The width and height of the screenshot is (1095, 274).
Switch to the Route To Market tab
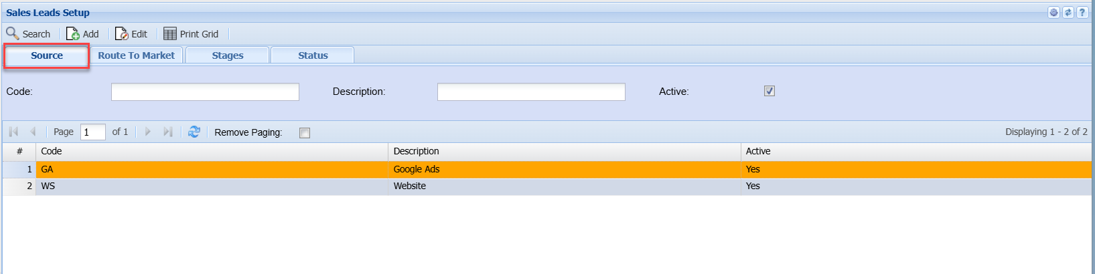pyautogui.click(x=136, y=55)
